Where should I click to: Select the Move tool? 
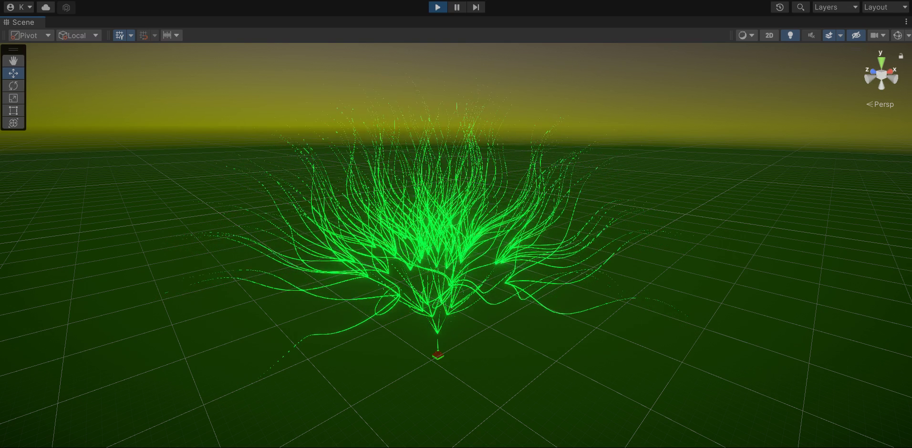pyautogui.click(x=13, y=73)
